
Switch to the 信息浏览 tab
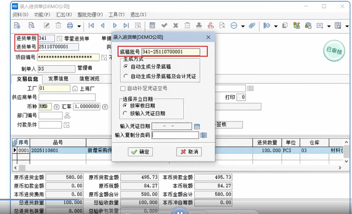89,78
